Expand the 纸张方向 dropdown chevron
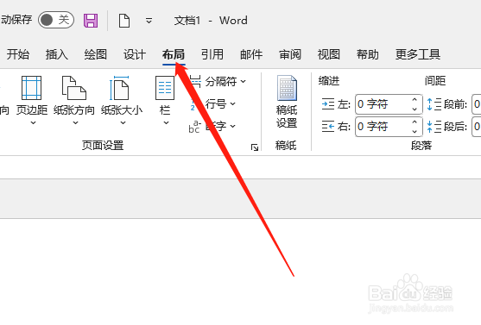The image size is (481, 325). click(x=75, y=122)
